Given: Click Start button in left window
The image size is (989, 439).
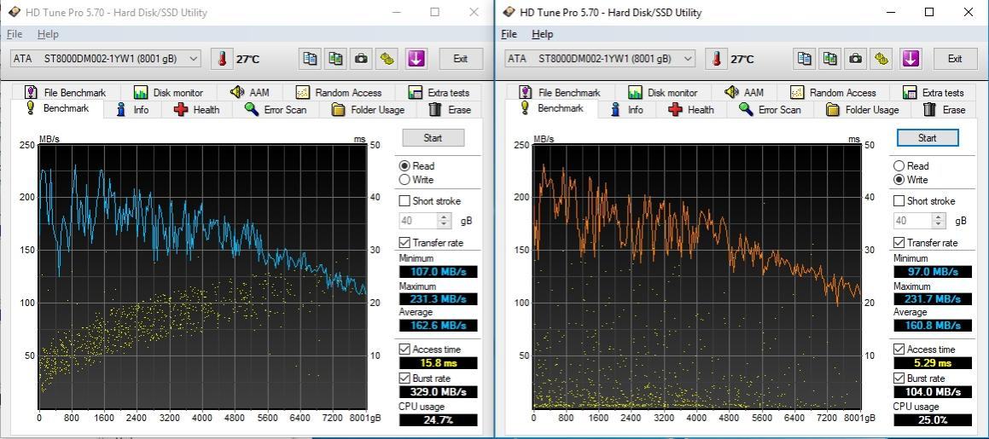Looking at the screenshot, I should pos(433,137).
